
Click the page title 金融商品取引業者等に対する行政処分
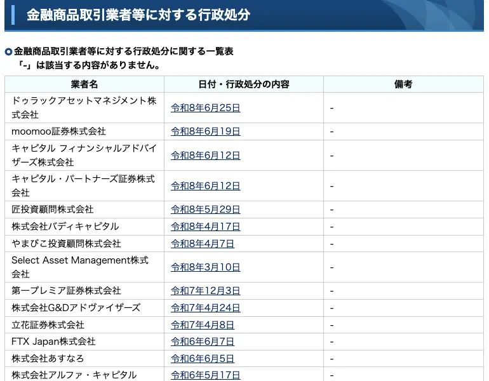138,15
